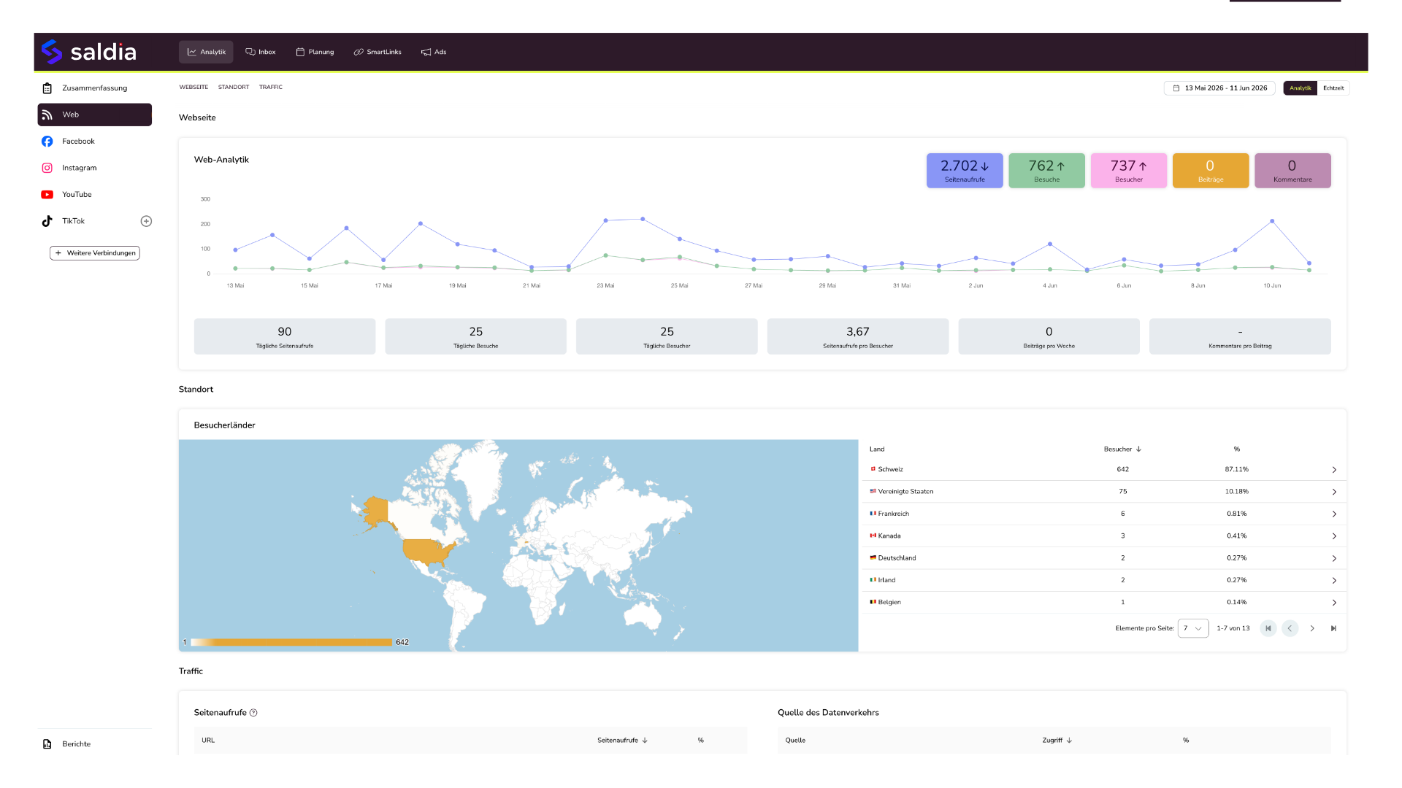Go to next page of countries
Viewport: 1402px width, 788px height.
1312,628
